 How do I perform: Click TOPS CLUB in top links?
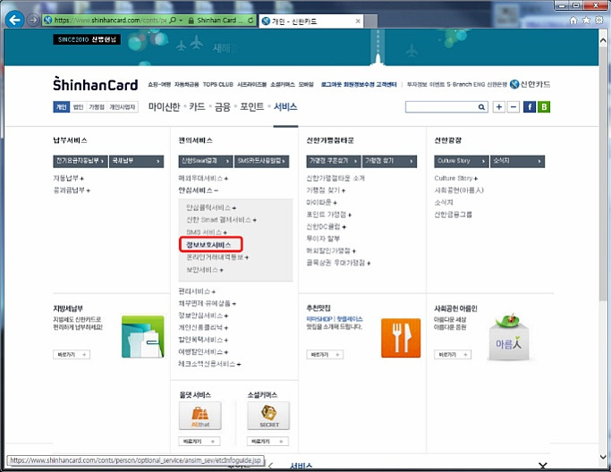(x=217, y=85)
